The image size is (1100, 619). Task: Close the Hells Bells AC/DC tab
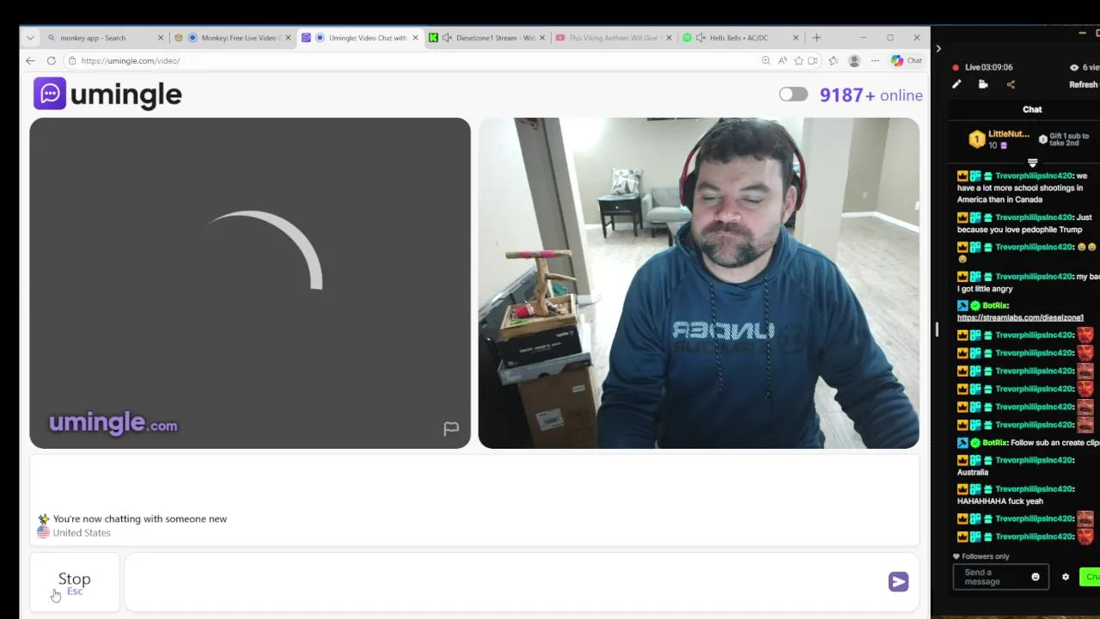tap(795, 38)
